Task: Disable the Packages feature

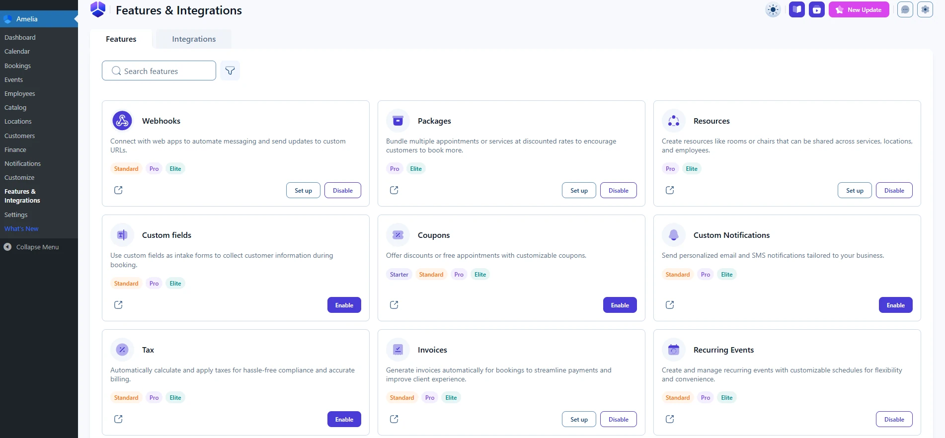Action: (618, 190)
